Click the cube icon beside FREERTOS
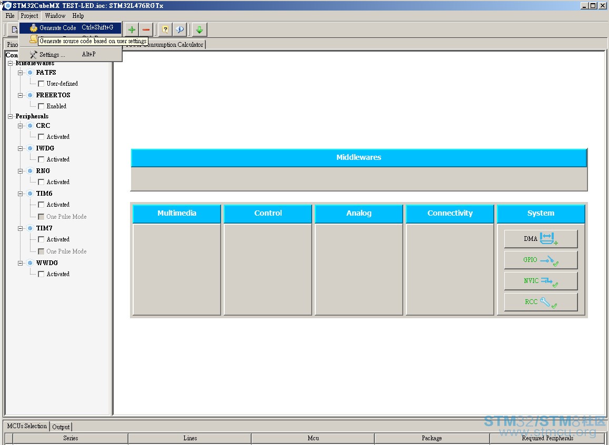The width and height of the screenshot is (609, 445). tap(30, 95)
